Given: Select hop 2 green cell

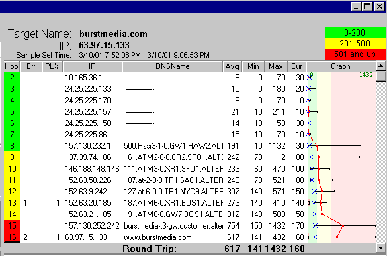Looking at the screenshot, I should point(12,78).
